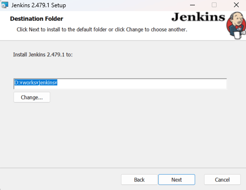Click the 'Jenkins 2.479.1 Setup' title text

click(39, 5)
